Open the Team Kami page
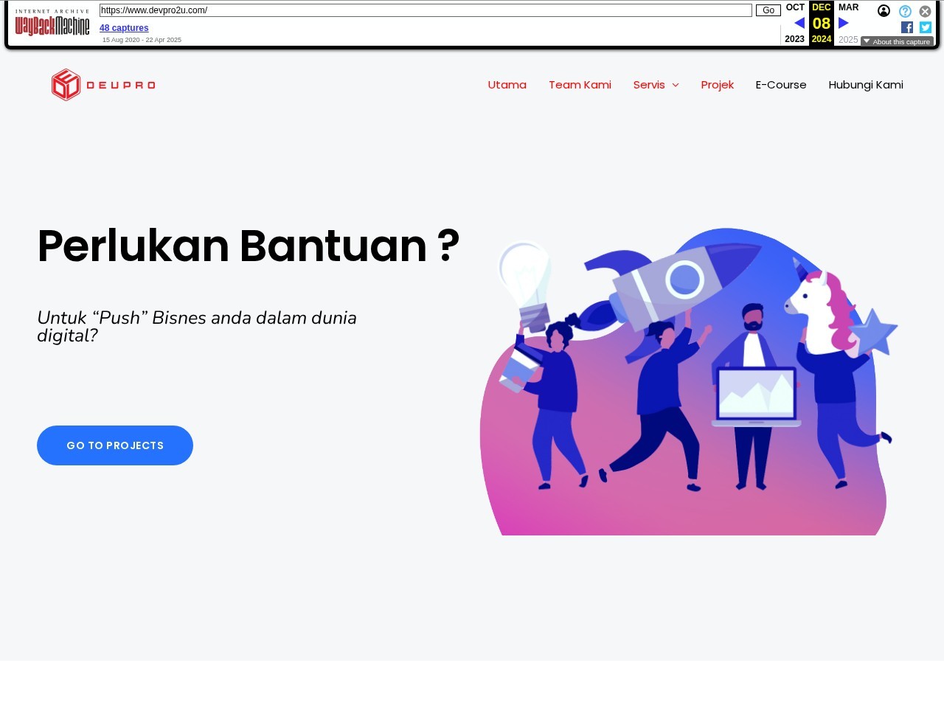This screenshot has width=944, height=708. coord(580,85)
